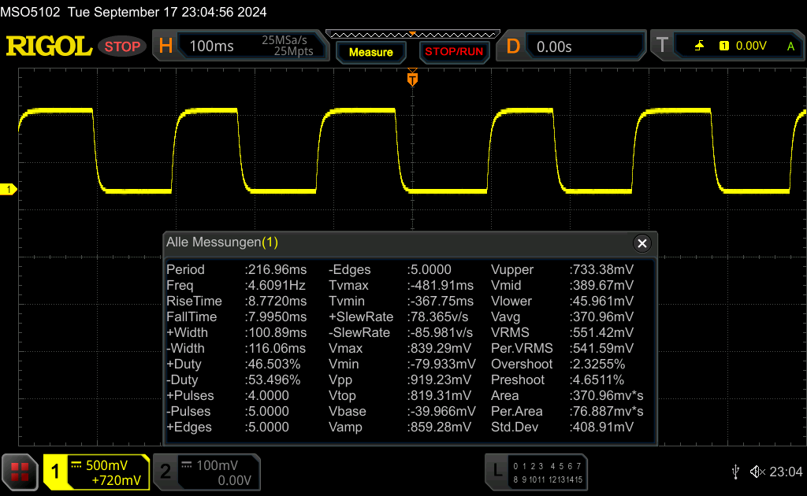
Task: Select the Per.VRMS 541.59mV measurement
Action: point(562,348)
